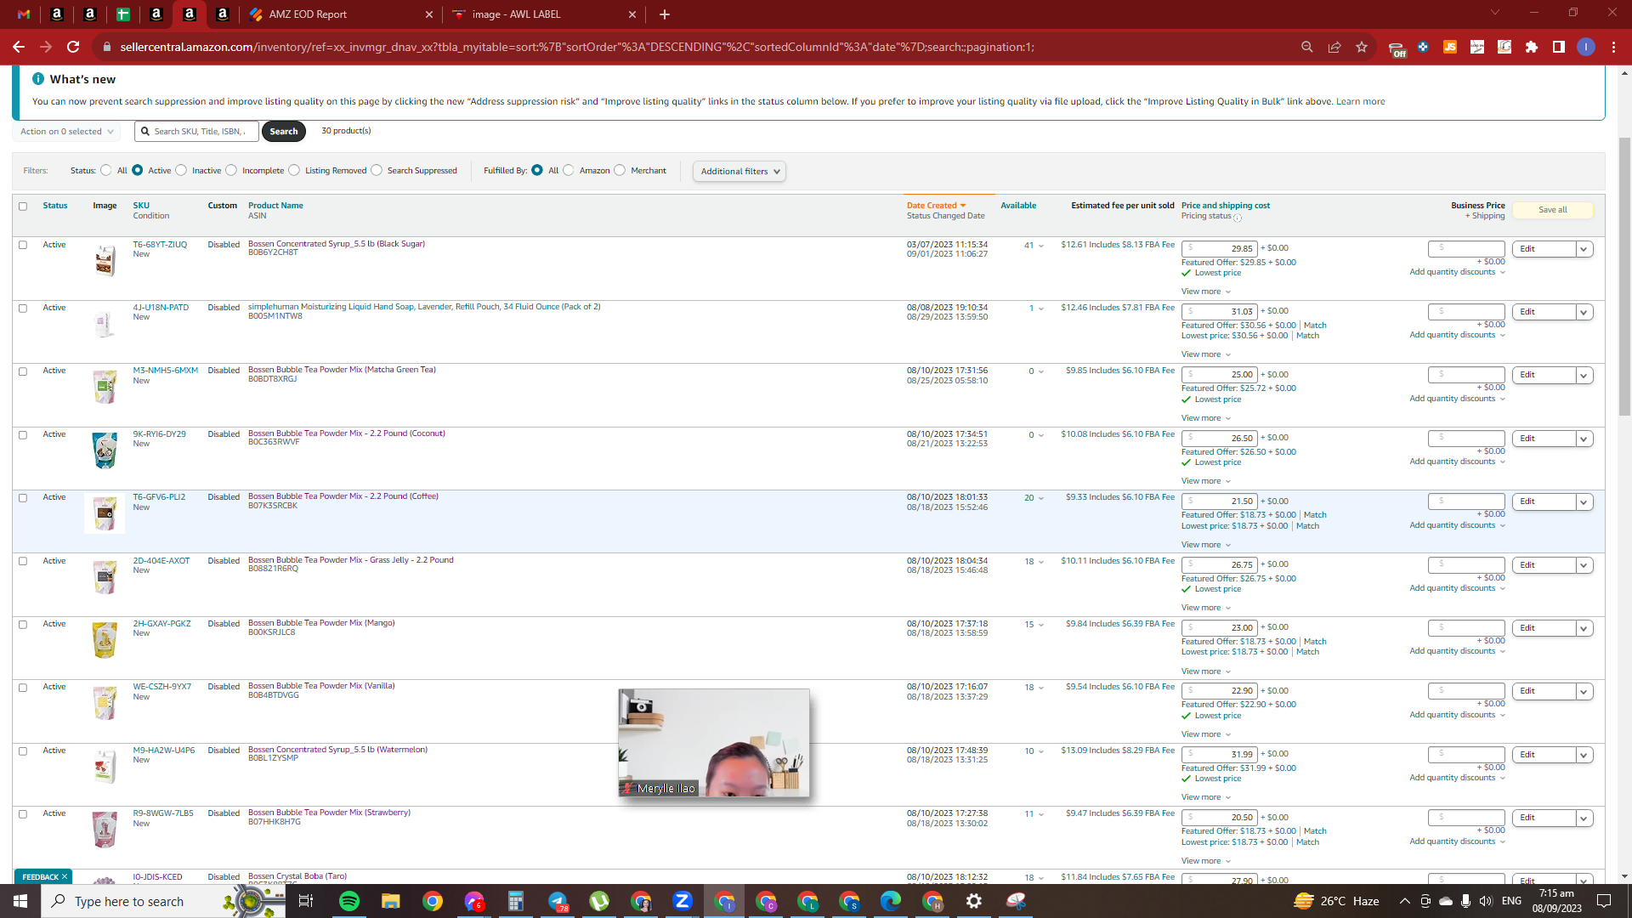The image size is (1632, 918).
Task: Click the page vertical scrollbar
Action: point(1624,276)
